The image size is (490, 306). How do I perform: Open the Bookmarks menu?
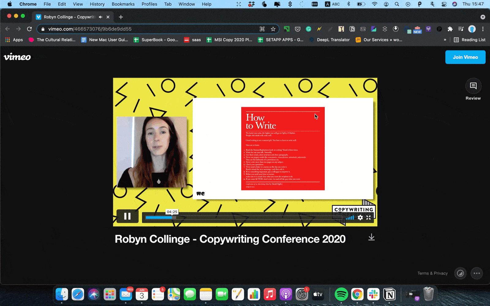123,4
